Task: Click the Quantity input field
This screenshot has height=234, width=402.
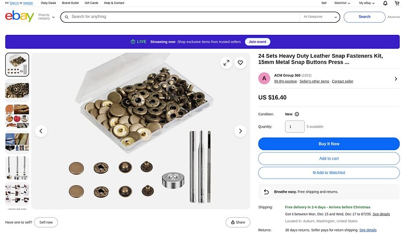Action: 294,126
